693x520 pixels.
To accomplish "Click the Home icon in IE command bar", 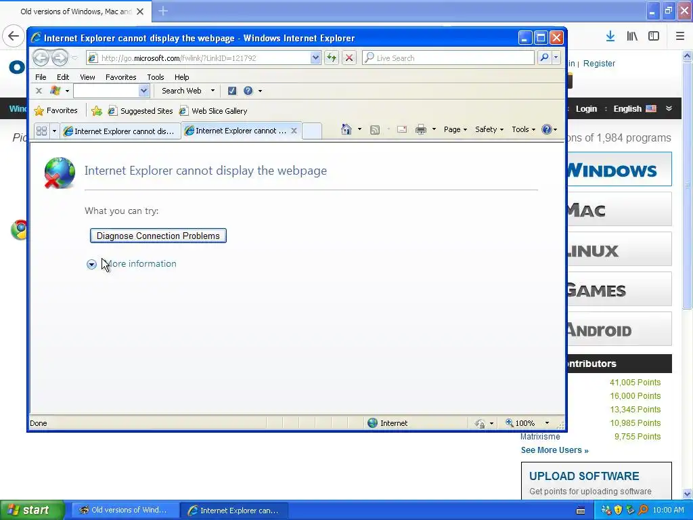I will 346,129.
